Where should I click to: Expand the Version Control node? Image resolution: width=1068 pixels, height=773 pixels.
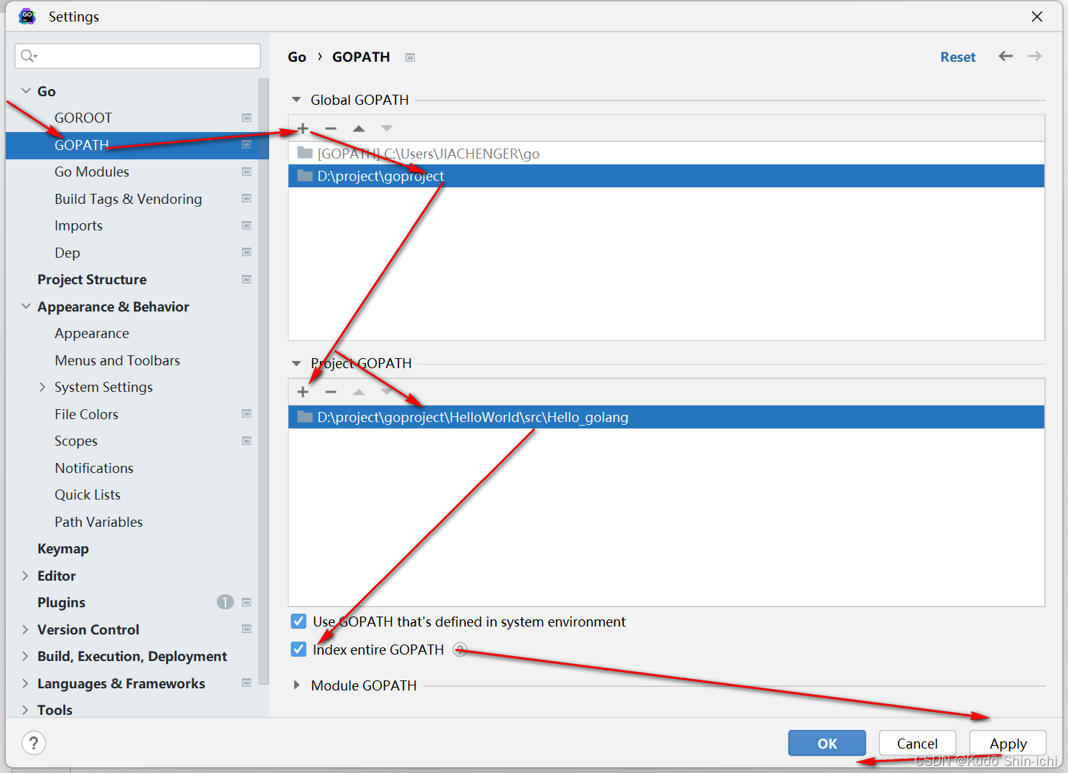[26, 629]
